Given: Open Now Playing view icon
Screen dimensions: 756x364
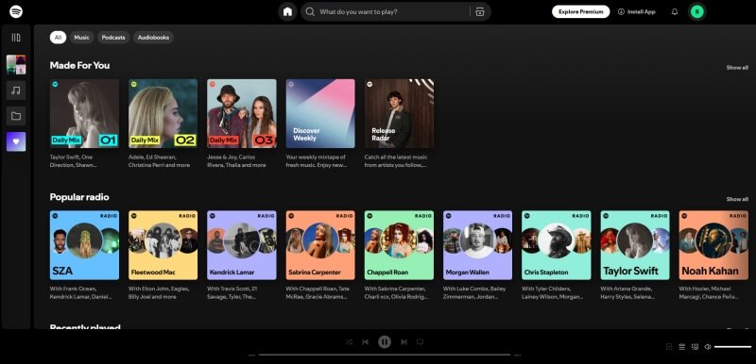Looking at the screenshot, I should click(669, 347).
